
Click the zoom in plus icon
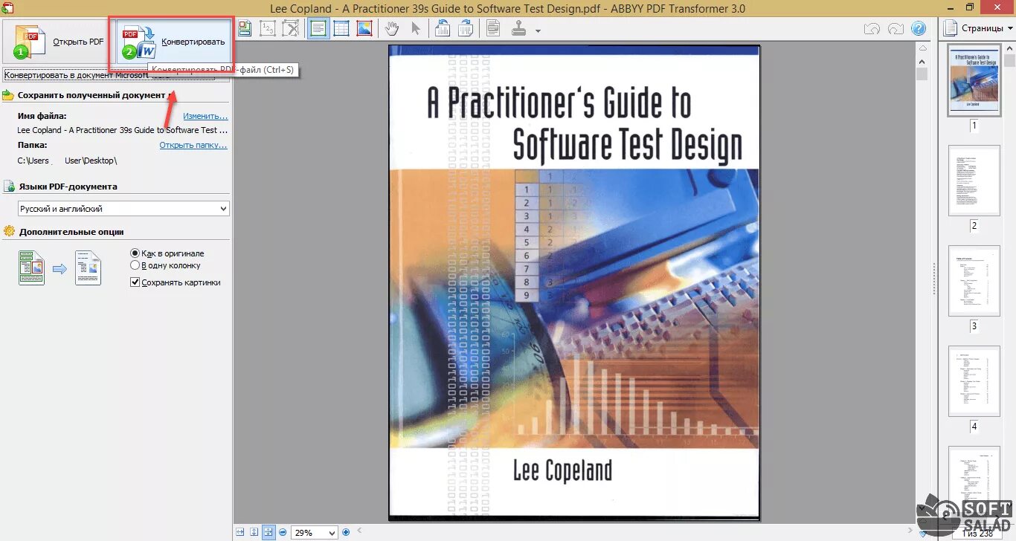click(x=346, y=532)
